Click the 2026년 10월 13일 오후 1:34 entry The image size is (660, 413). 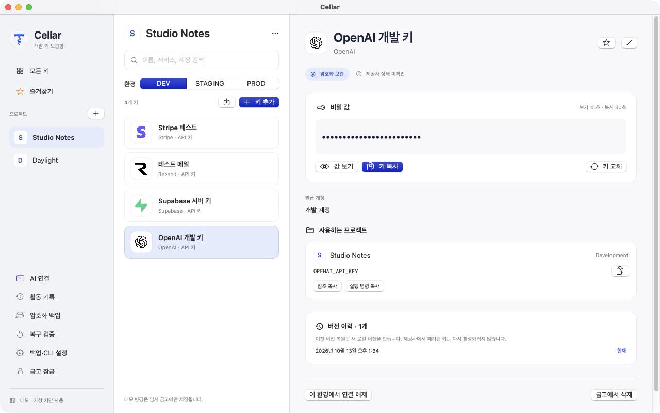(347, 351)
